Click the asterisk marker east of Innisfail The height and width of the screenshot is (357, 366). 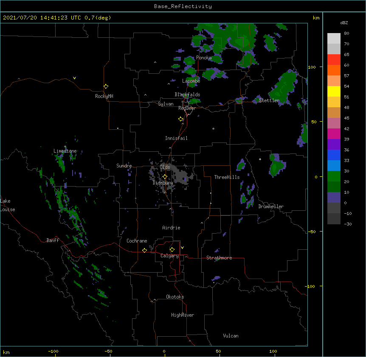(x=213, y=129)
